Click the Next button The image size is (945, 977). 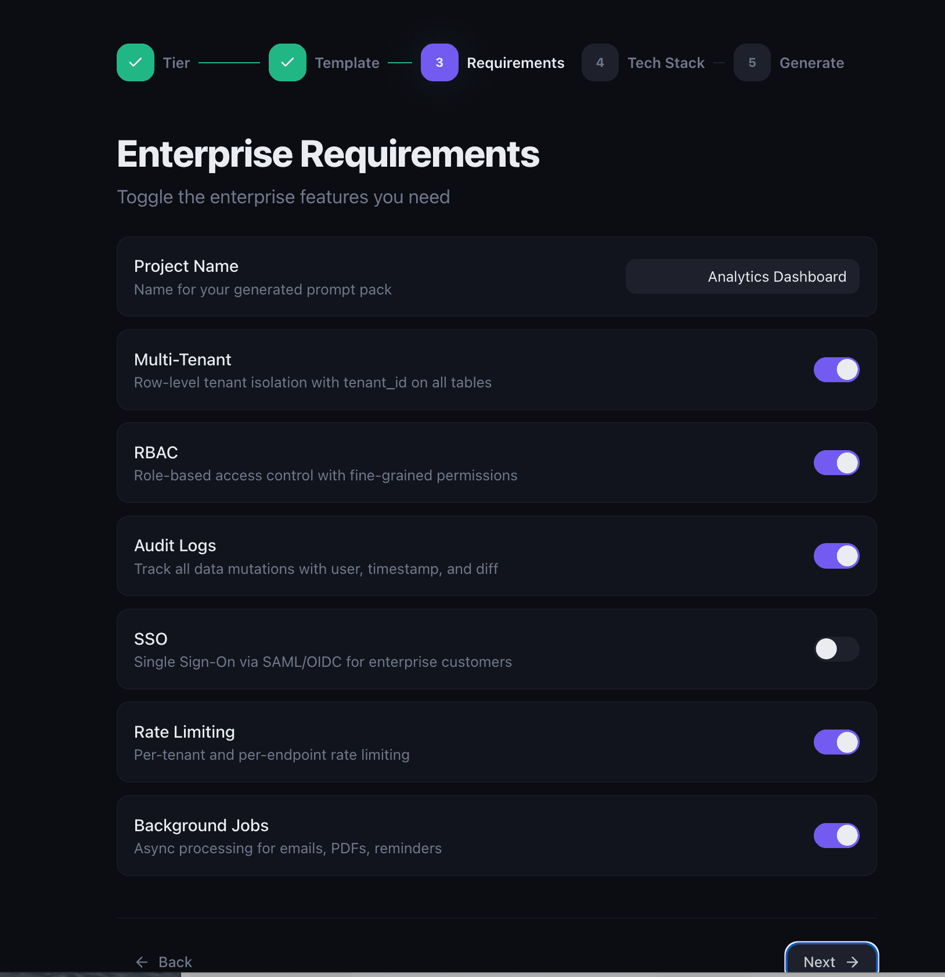coord(830,962)
